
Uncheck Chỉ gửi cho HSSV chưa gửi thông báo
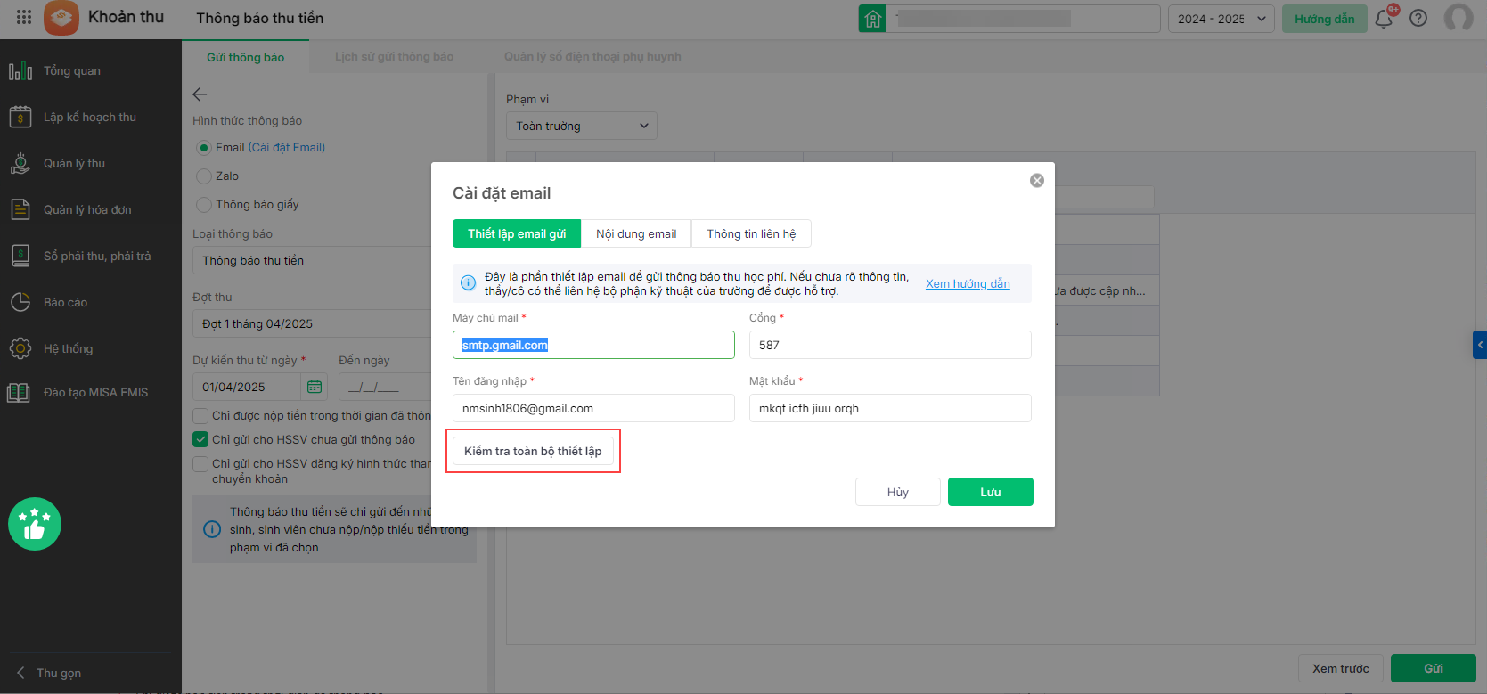(200, 439)
